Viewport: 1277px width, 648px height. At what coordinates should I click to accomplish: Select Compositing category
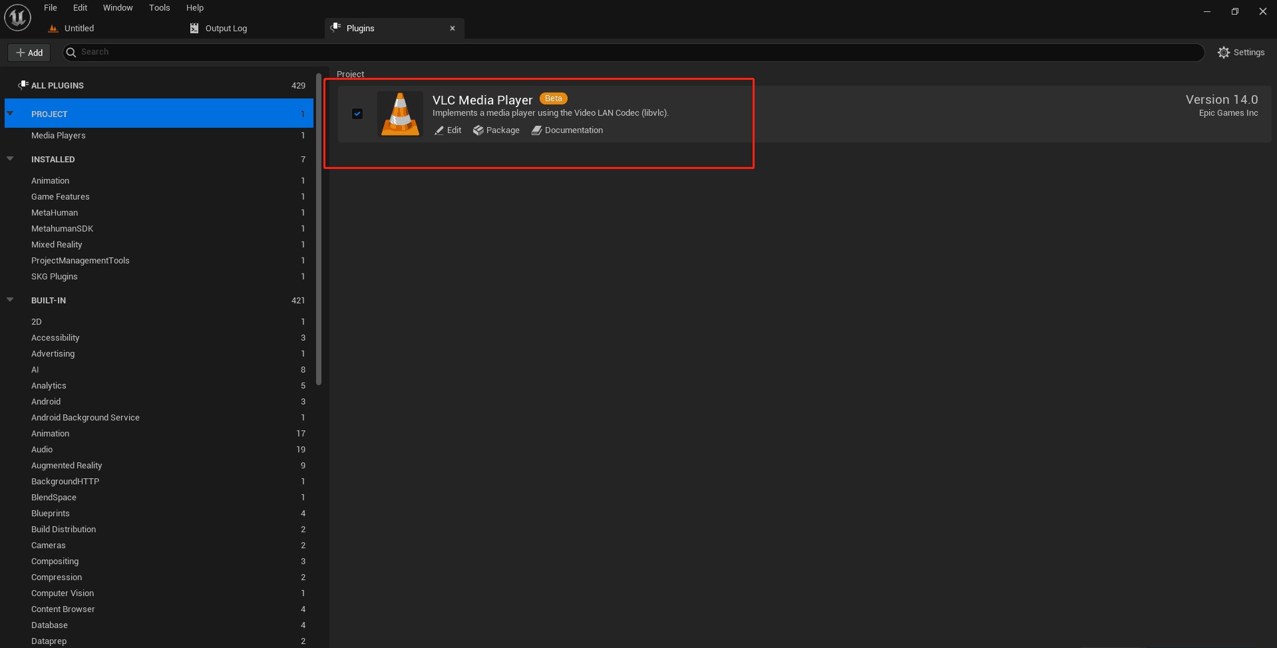click(x=159, y=561)
